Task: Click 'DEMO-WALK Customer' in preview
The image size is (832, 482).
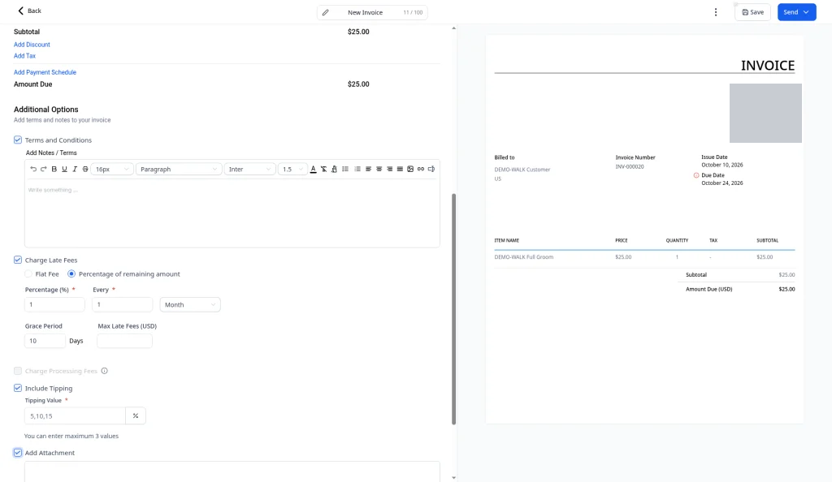Action: pos(522,170)
